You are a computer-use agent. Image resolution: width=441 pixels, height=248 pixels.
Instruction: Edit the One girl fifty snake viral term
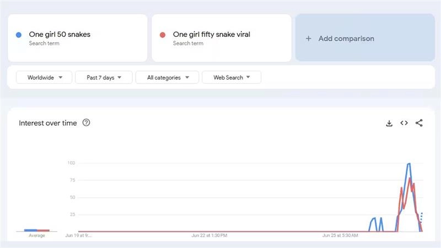coord(211,35)
